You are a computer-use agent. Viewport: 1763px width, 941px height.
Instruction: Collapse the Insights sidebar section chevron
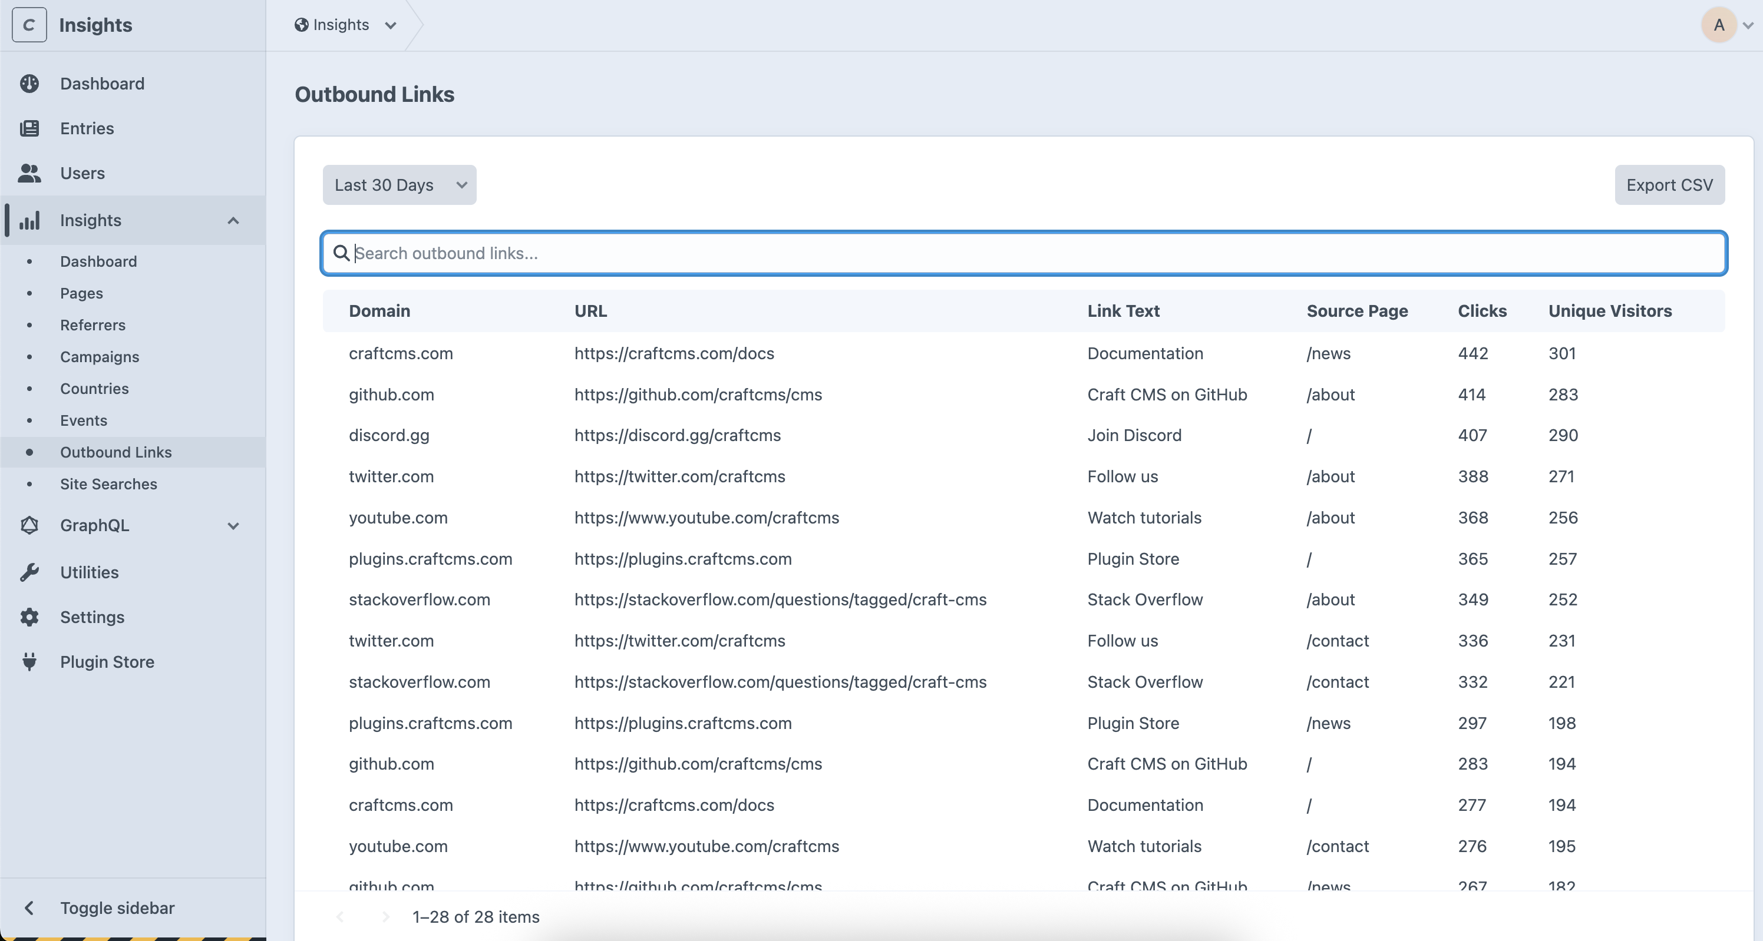[233, 220]
